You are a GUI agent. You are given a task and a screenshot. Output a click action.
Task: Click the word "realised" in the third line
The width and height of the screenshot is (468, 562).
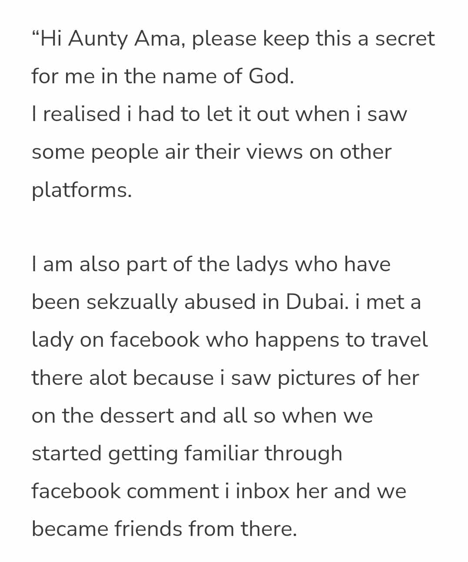click(x=82, y=114)
